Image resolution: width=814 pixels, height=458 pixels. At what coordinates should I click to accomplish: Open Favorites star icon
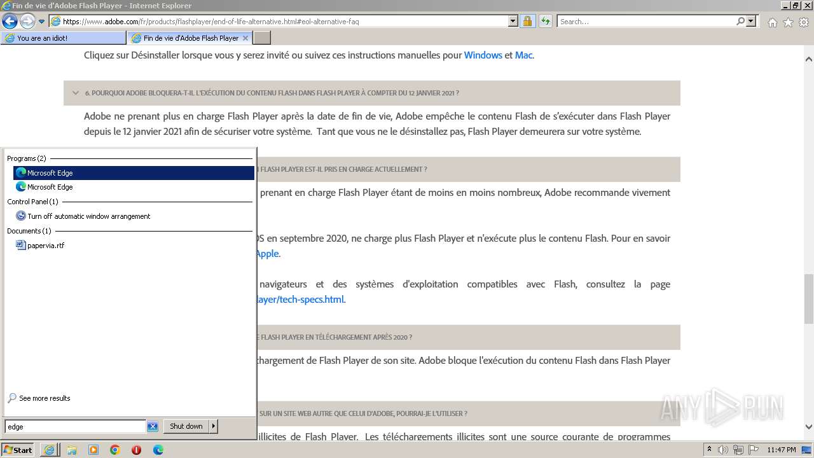coord(788,22)
